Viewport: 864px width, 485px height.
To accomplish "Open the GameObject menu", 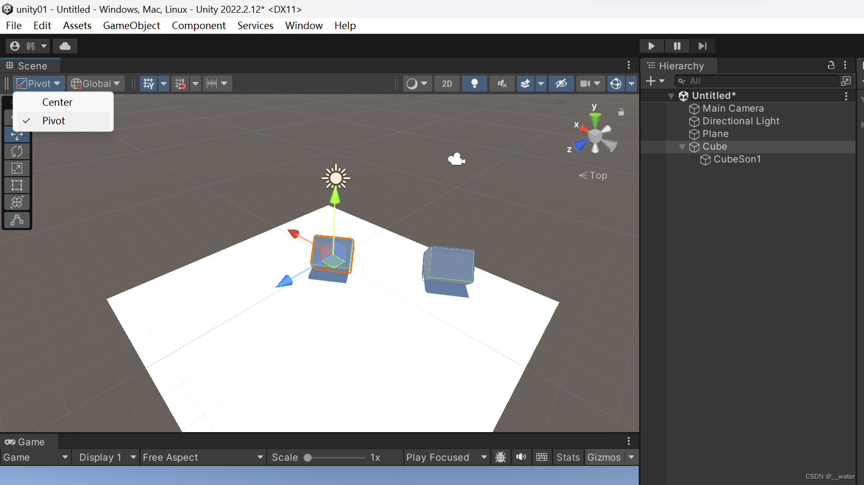I will [x=131, y=25].
